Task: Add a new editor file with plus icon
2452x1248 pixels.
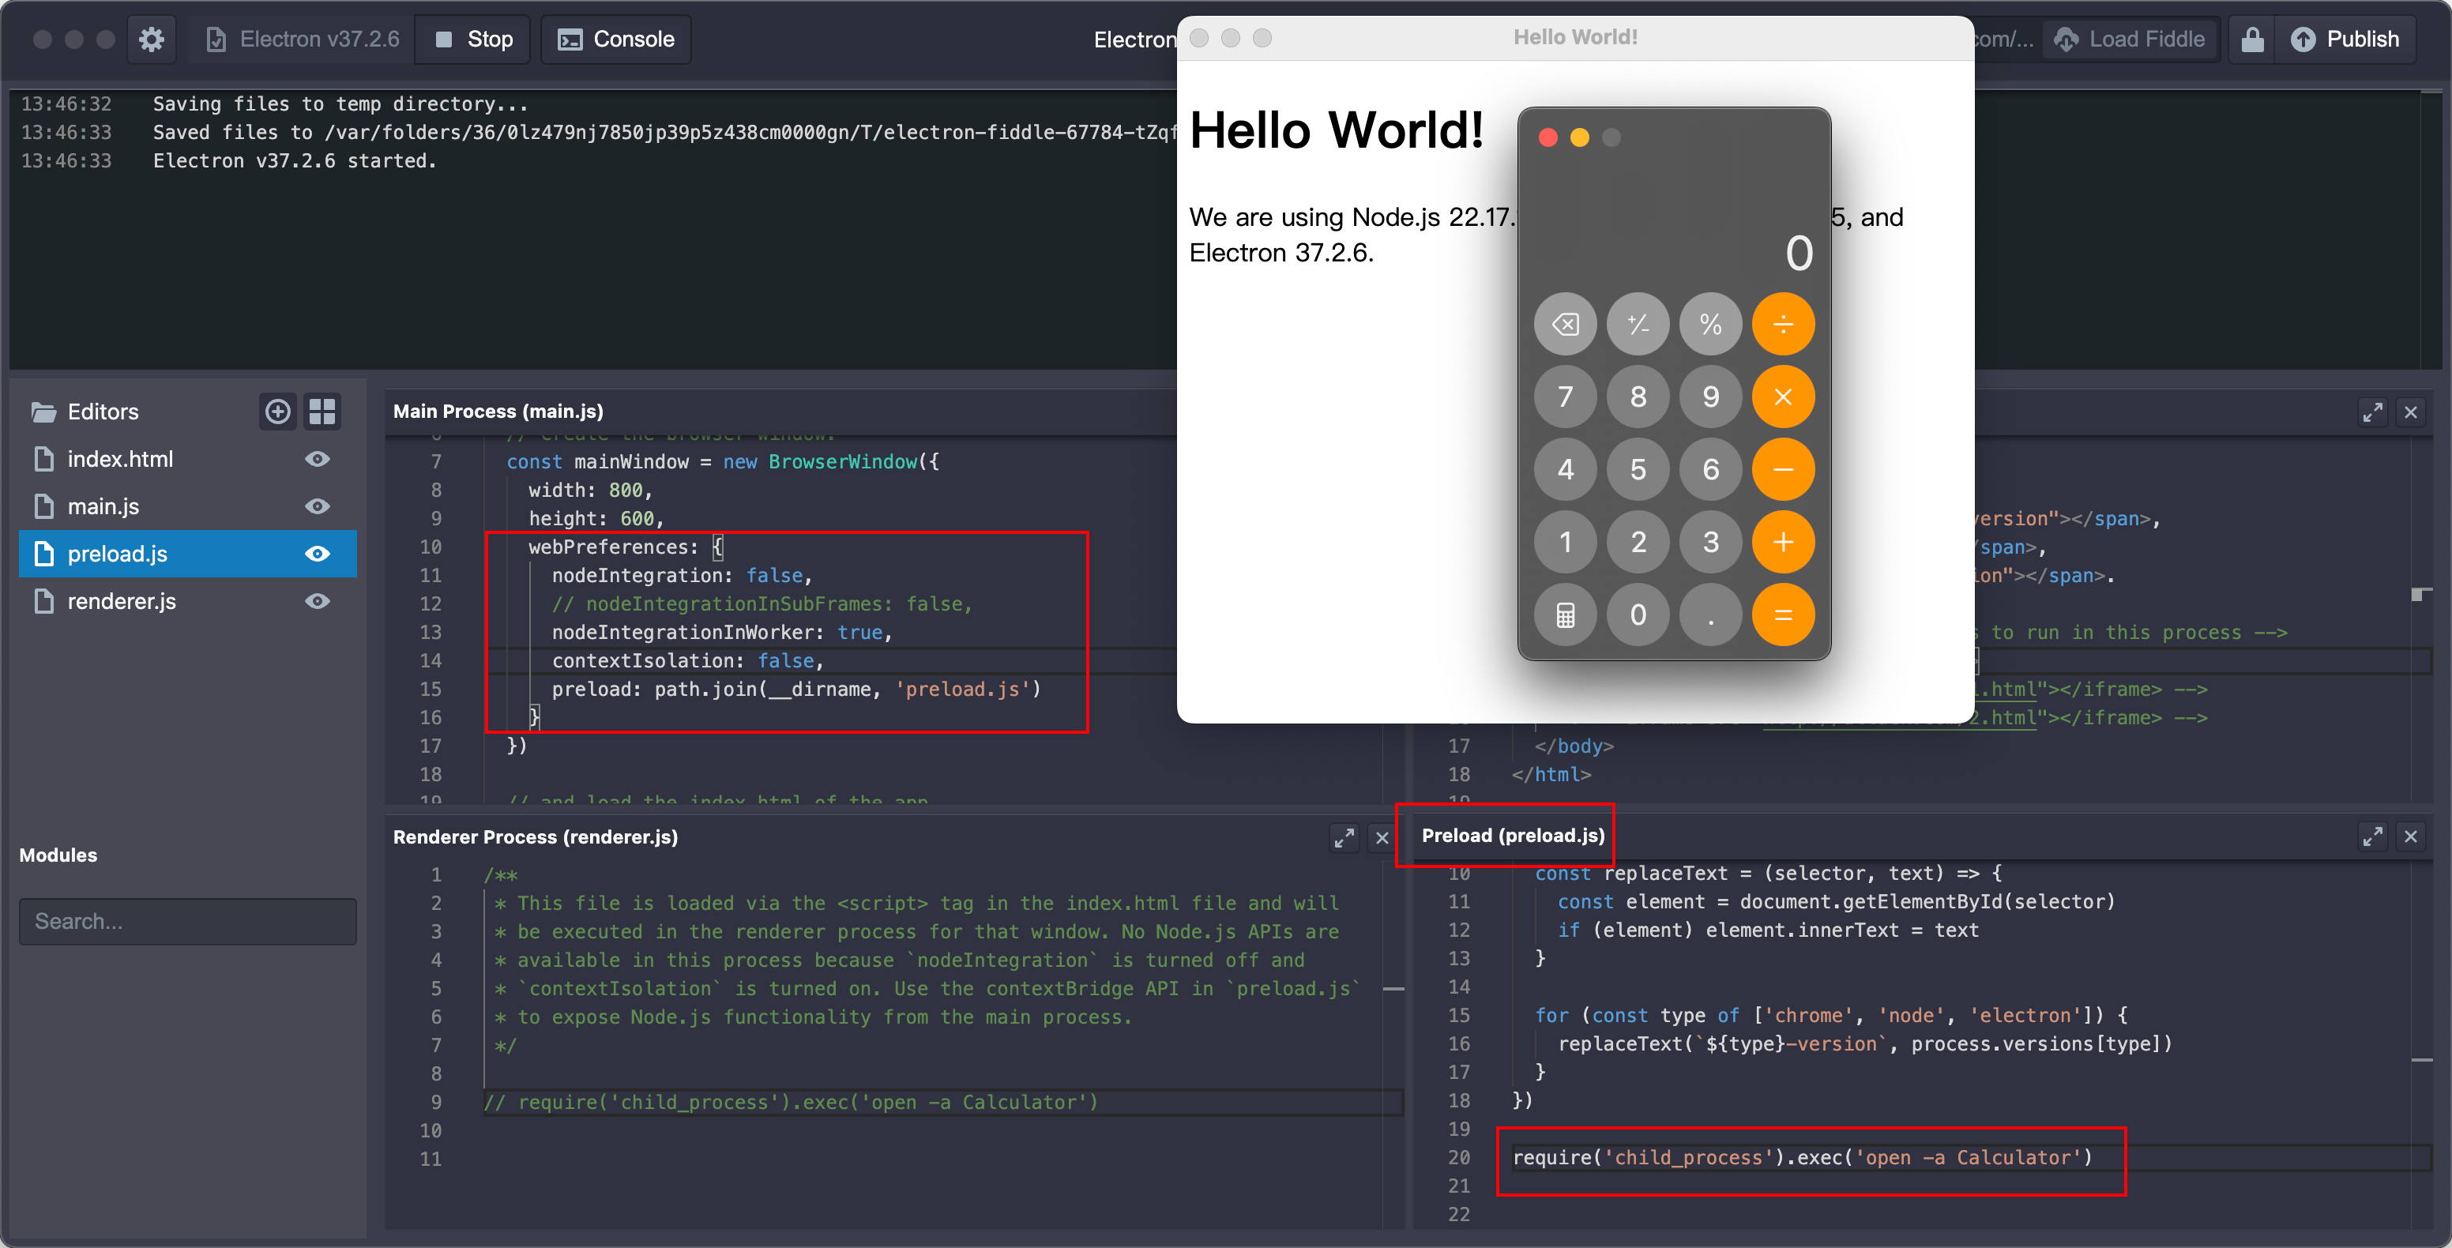Action: tap(277, 412)
